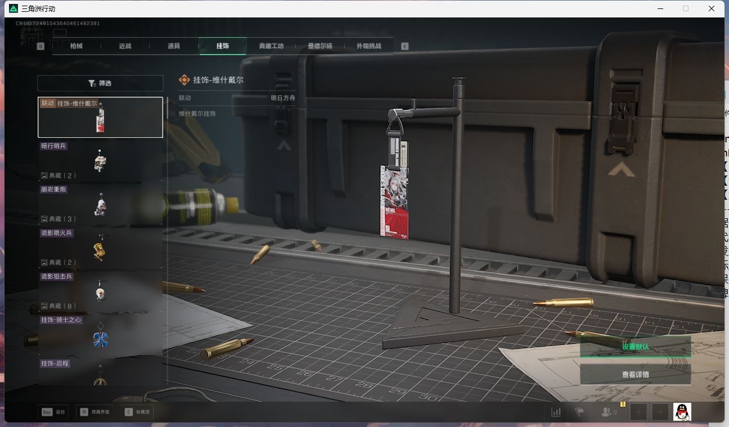Click the filter funnel icon on 筛选 button

pos(91,83)
